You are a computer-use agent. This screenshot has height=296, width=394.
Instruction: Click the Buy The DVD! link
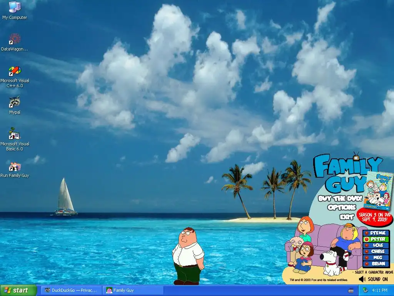tap(340, 198)
